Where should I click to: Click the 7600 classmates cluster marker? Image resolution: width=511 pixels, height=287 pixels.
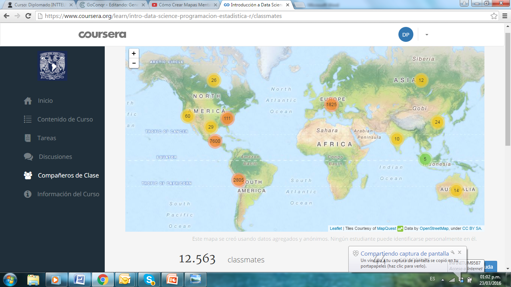click(x=215, y=141)
